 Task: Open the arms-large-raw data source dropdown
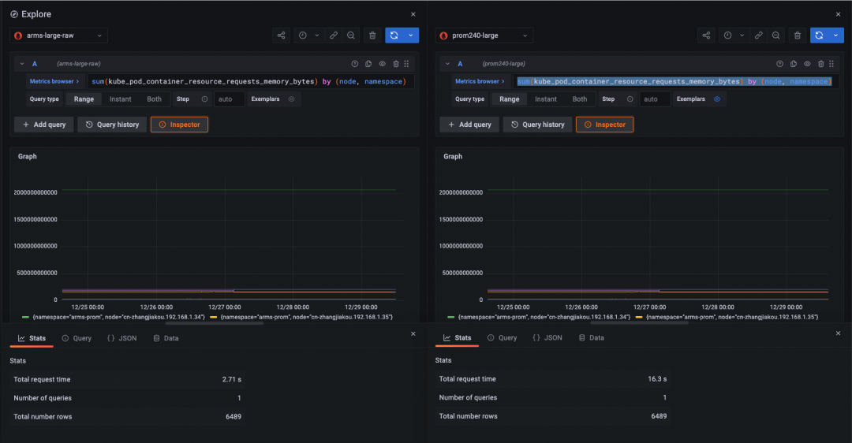tap(59, 35)
